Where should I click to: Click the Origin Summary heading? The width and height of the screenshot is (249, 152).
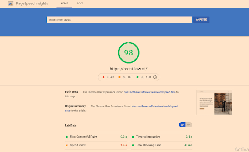coord(75,106)
